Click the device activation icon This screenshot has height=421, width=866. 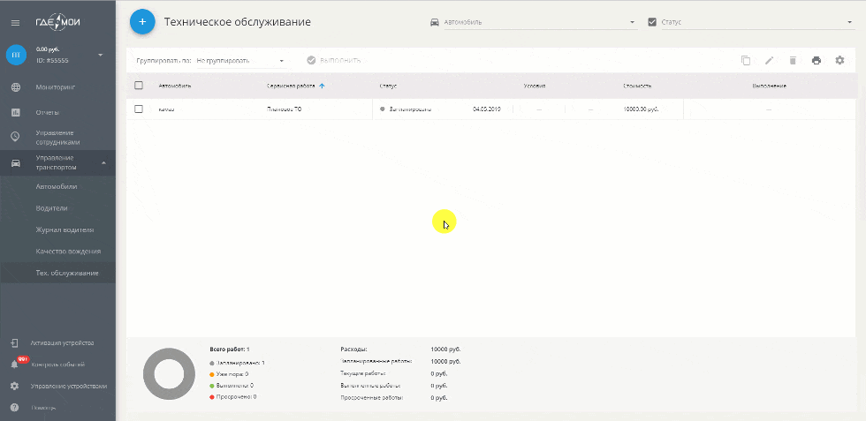[x=15, y=343]
